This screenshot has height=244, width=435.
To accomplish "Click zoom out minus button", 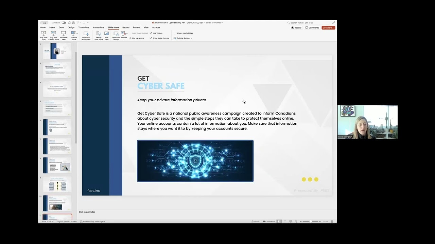I will tap(301, 221).
